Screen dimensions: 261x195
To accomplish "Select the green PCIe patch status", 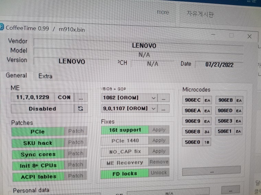I will (38, 132).
